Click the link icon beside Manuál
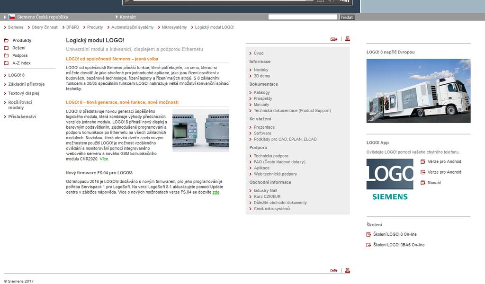 [423, 183]
